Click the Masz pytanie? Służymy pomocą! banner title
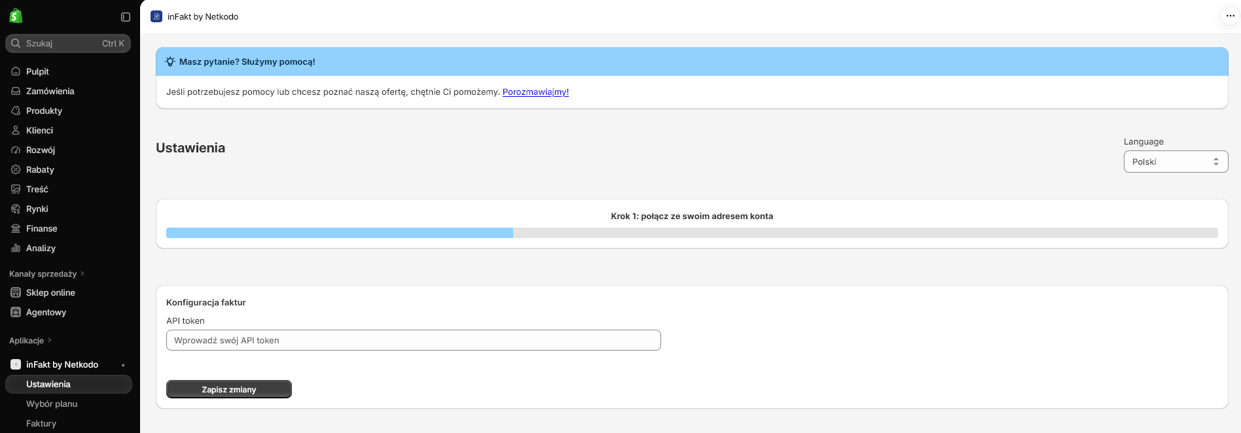This screenshot has height=433, width=1241. [x=247, y=61]
